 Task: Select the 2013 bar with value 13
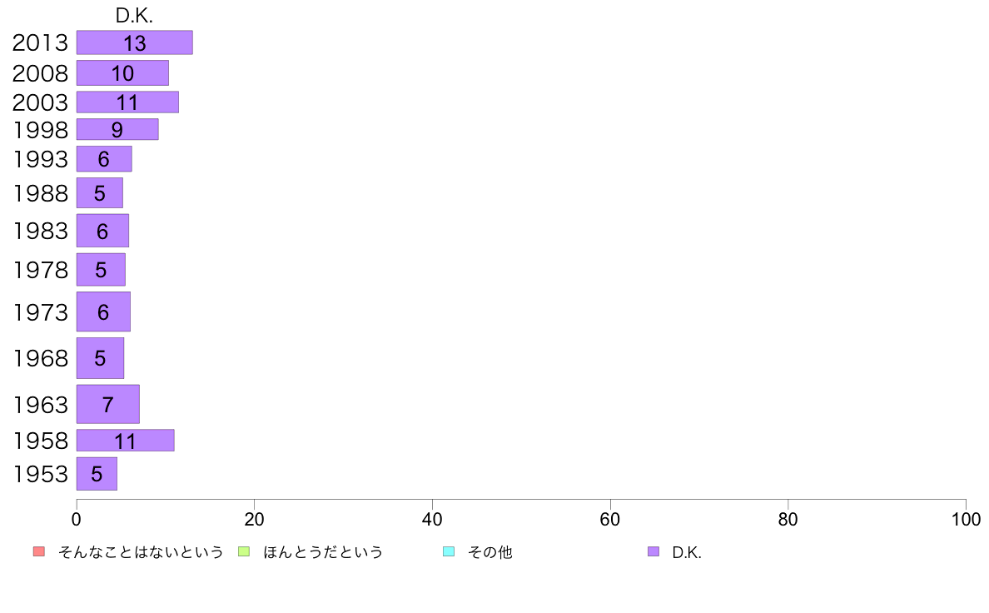pyautogui.click(x=134, y=43)
